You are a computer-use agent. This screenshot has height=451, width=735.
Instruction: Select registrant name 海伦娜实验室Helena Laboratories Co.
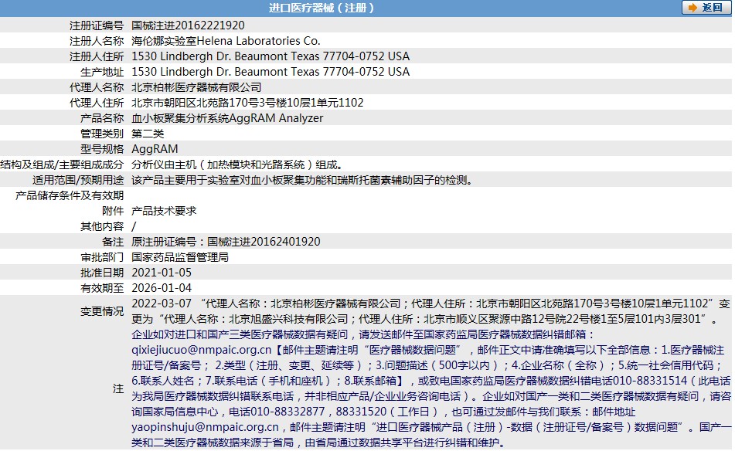coord(226,41)
